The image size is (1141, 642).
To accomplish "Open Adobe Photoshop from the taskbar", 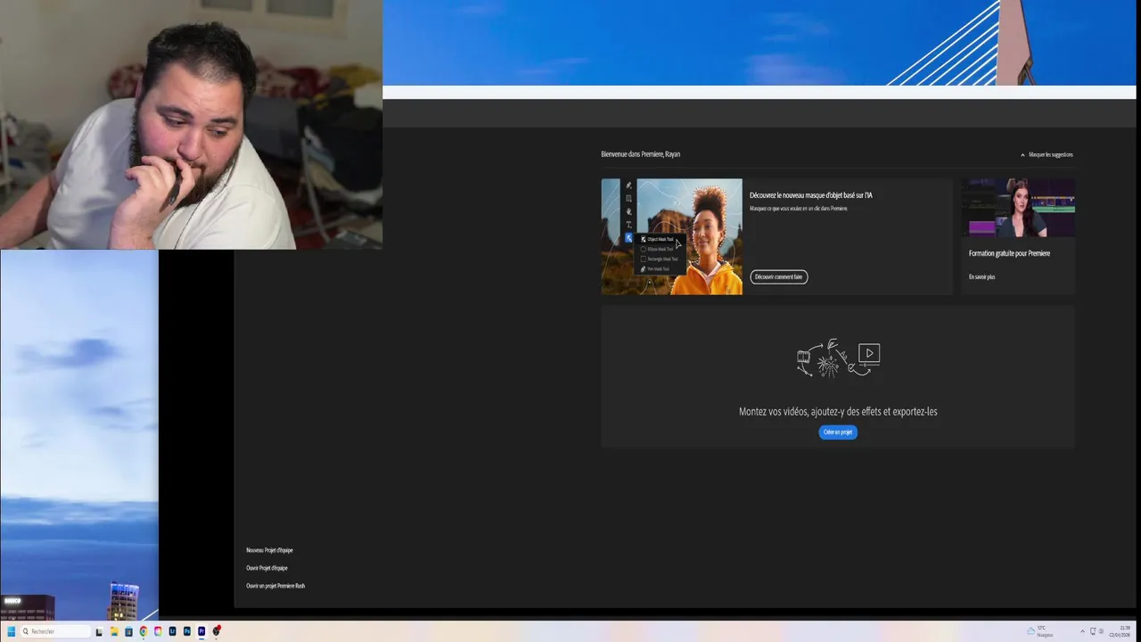I will (186, 631).
